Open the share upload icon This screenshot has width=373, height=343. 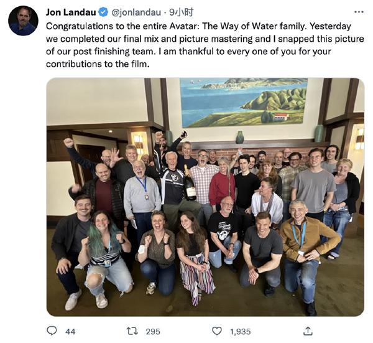tap(308, 331)
